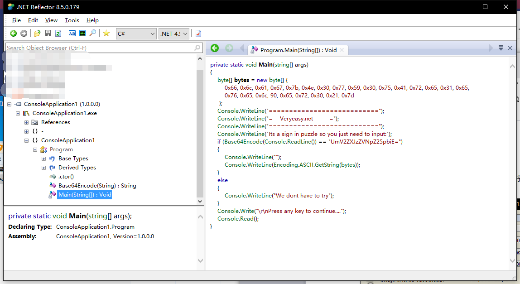Close the code pane with X icon

(x=510, y=48)
